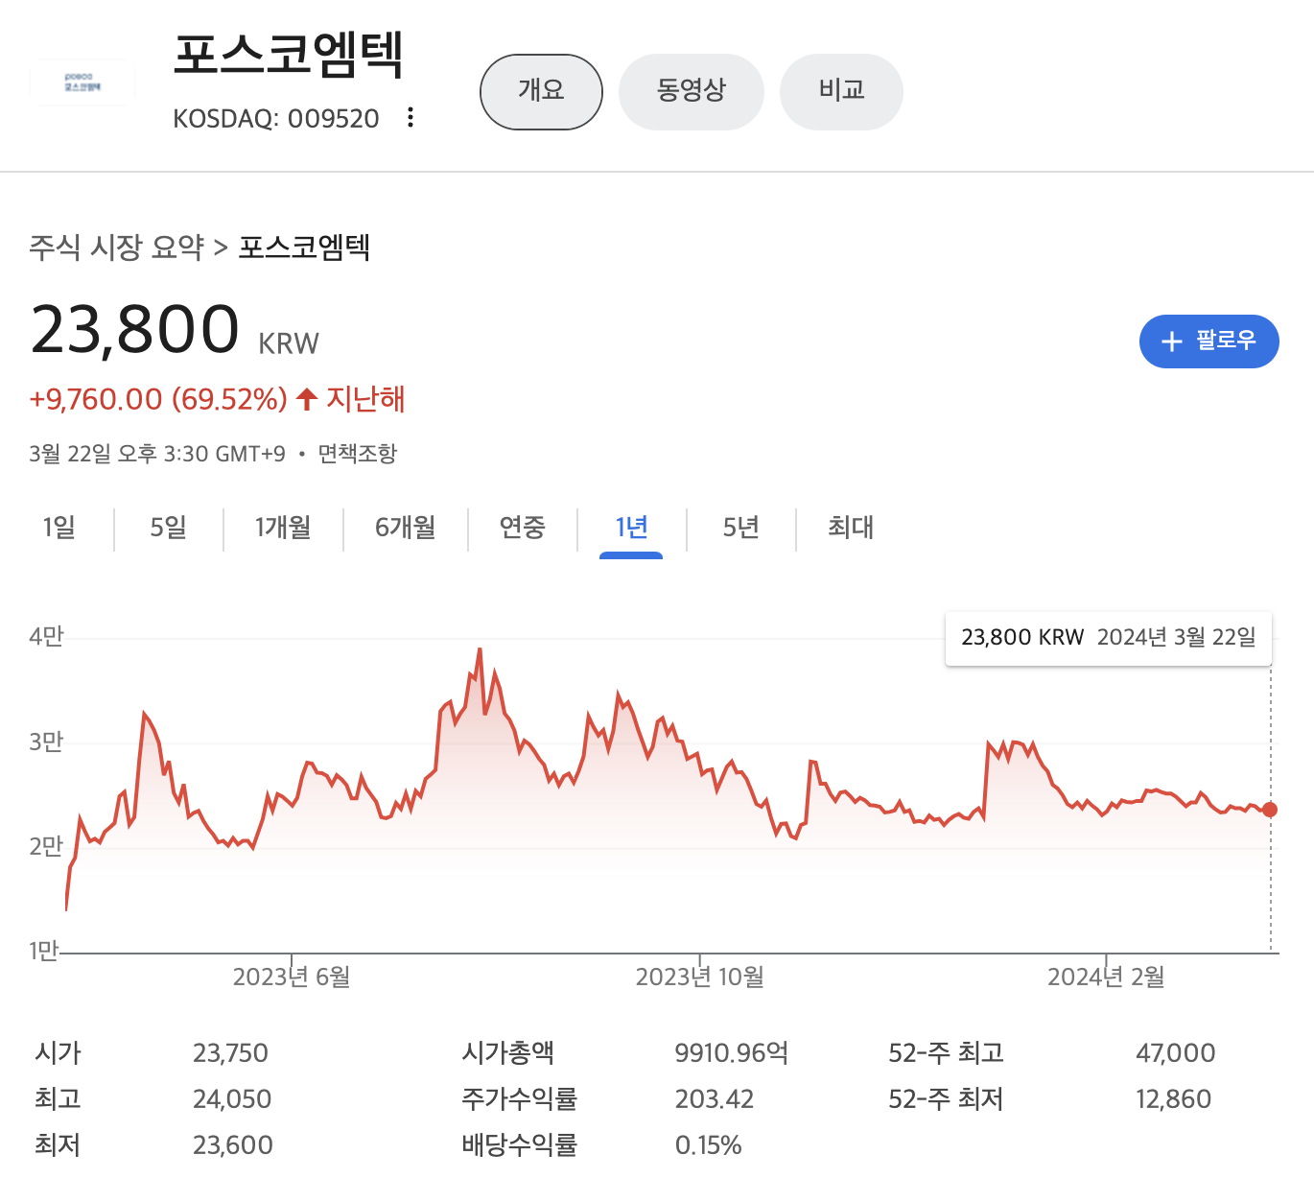Switch chart to 6개월 range
The width and height of the screenshot is (1314, 1178).
405,528
